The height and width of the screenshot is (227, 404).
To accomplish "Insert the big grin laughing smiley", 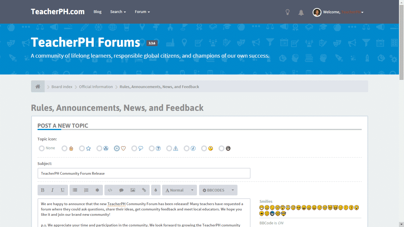I will coord(261,208).
